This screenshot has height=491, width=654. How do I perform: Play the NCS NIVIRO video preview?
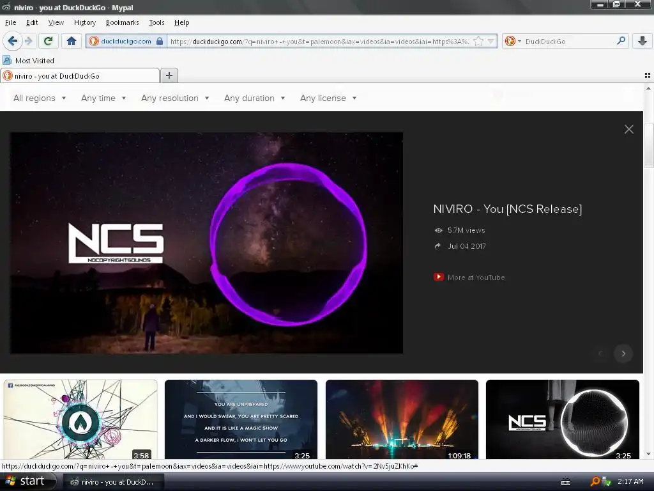tap(206, 243)
